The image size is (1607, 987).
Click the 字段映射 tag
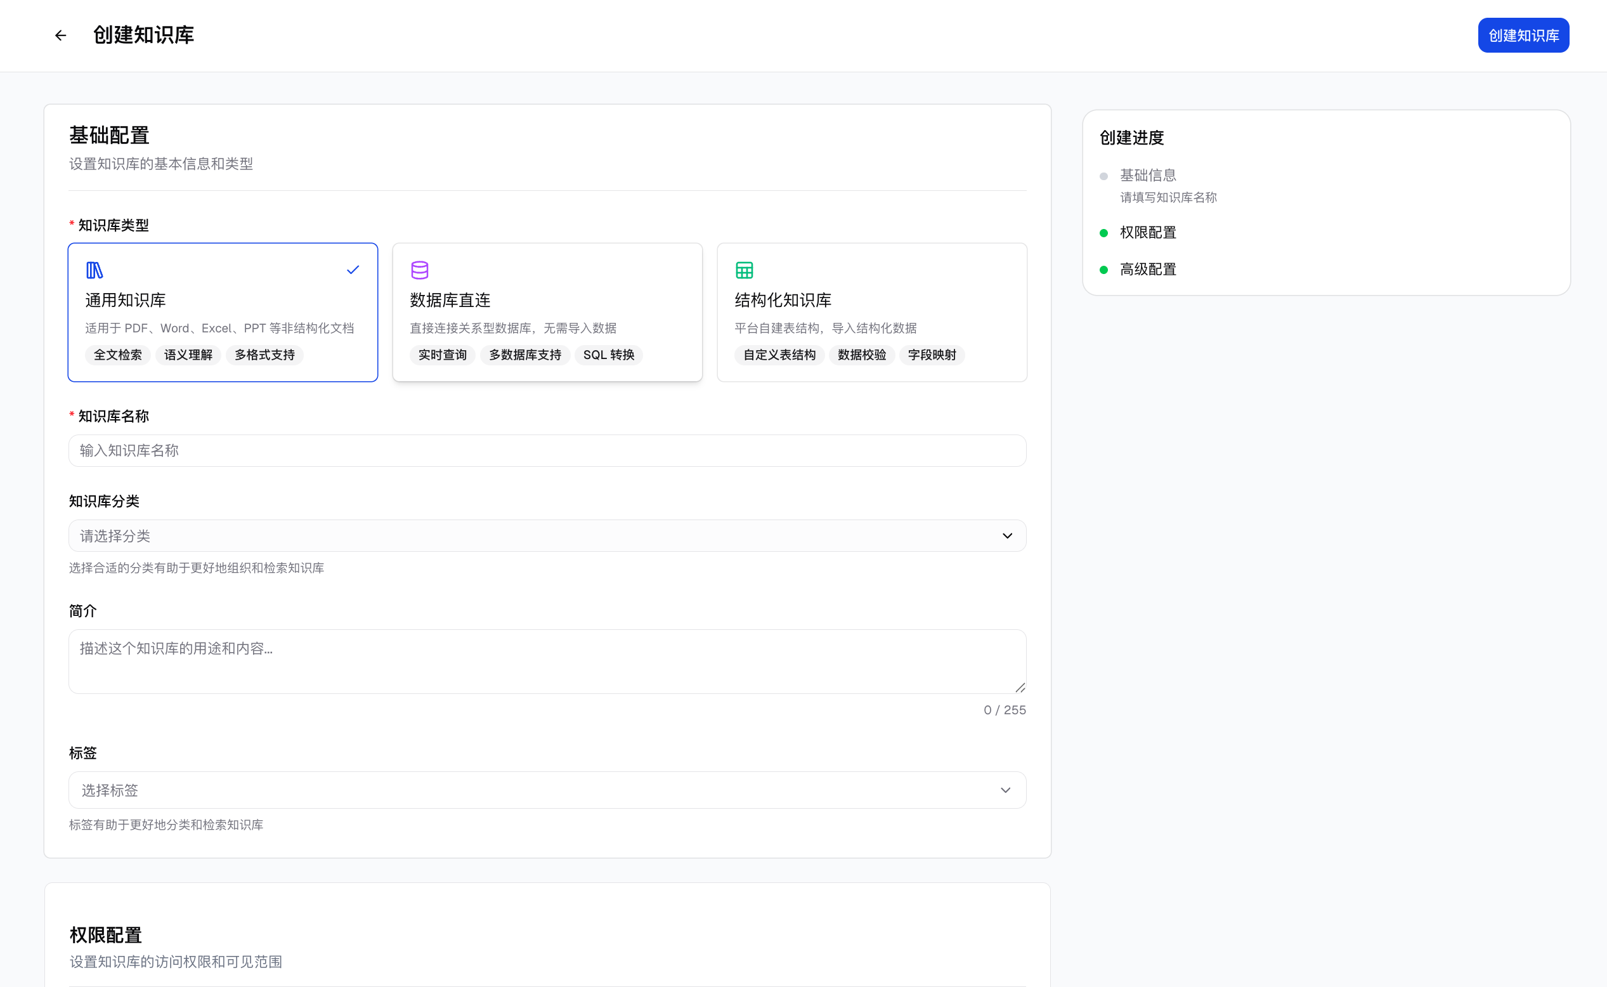(932, 355)
